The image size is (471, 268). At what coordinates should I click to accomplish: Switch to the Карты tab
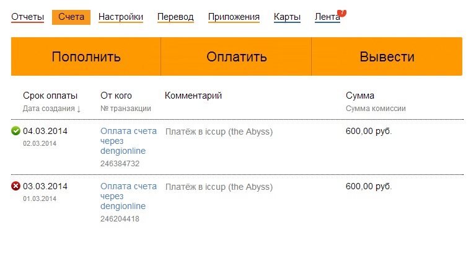point(287,17)
